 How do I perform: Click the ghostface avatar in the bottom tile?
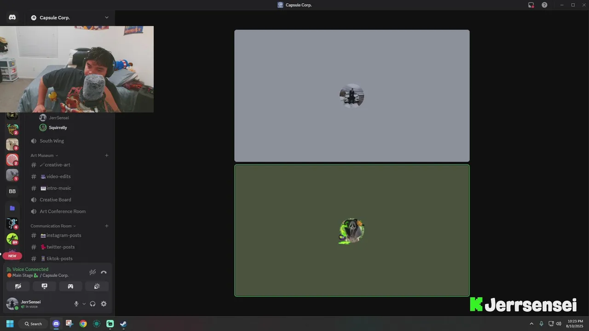coord(352,230)
